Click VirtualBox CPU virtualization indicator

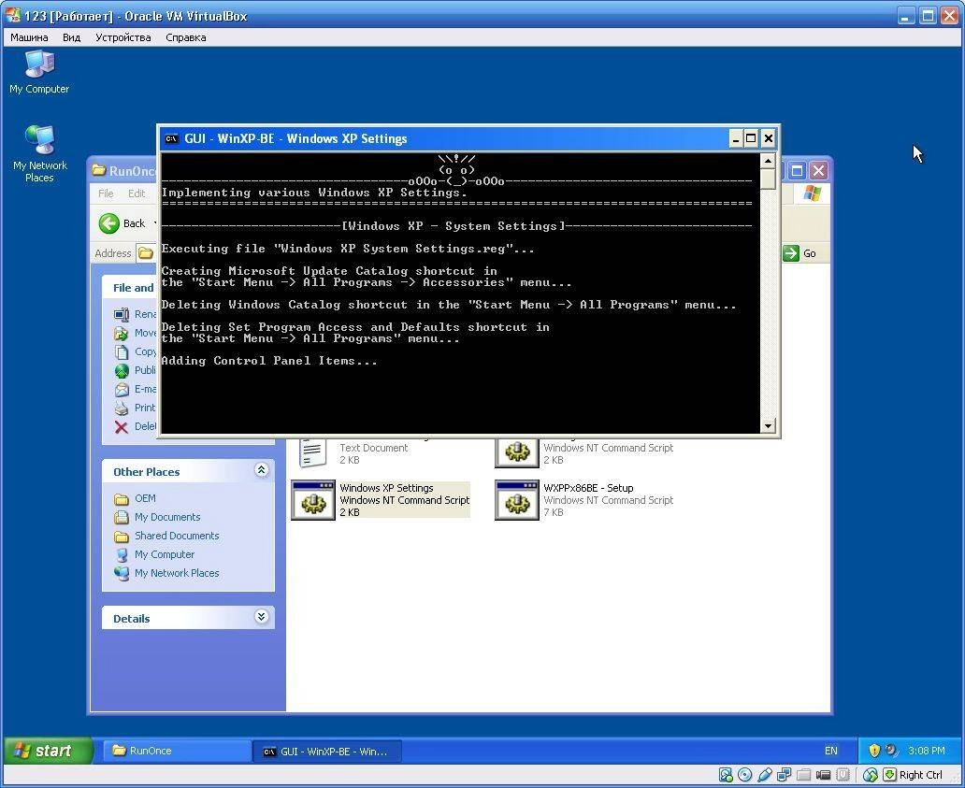pos(843,775)
